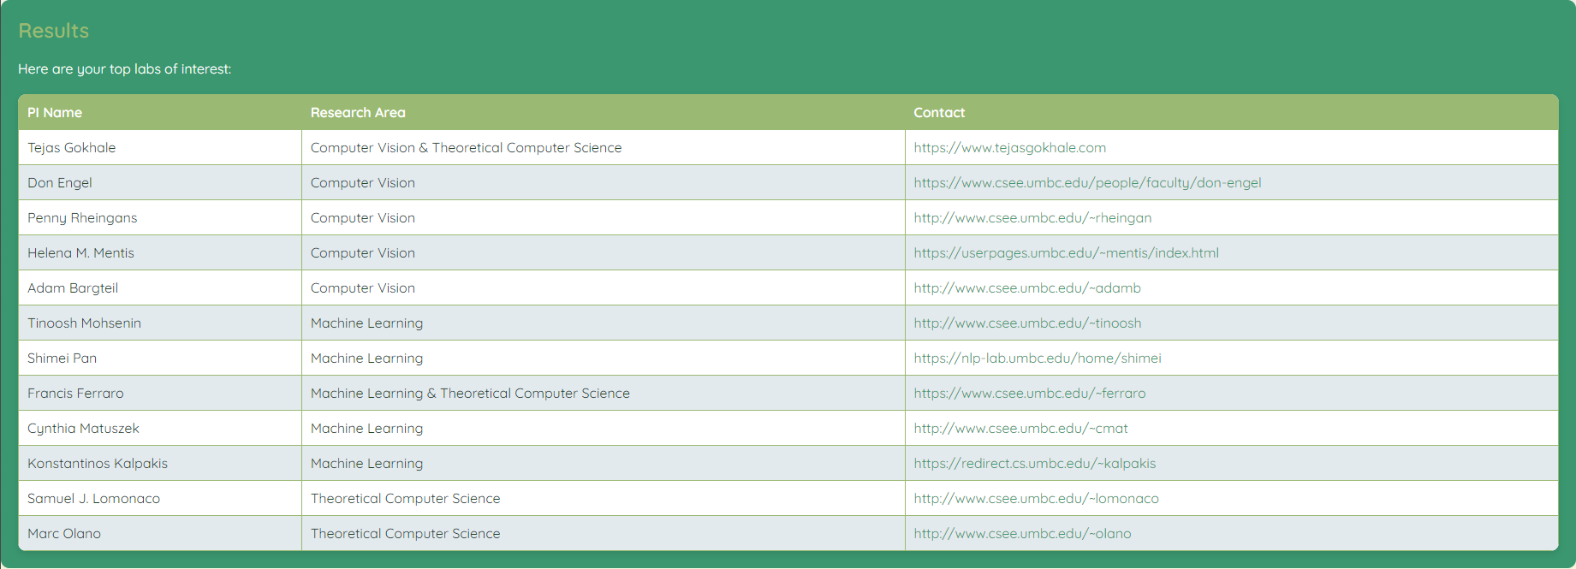Open the tejasgokhale.com contact link
The width and height of the screenshot is (1576, 569).
click(x=1009, y=147)
